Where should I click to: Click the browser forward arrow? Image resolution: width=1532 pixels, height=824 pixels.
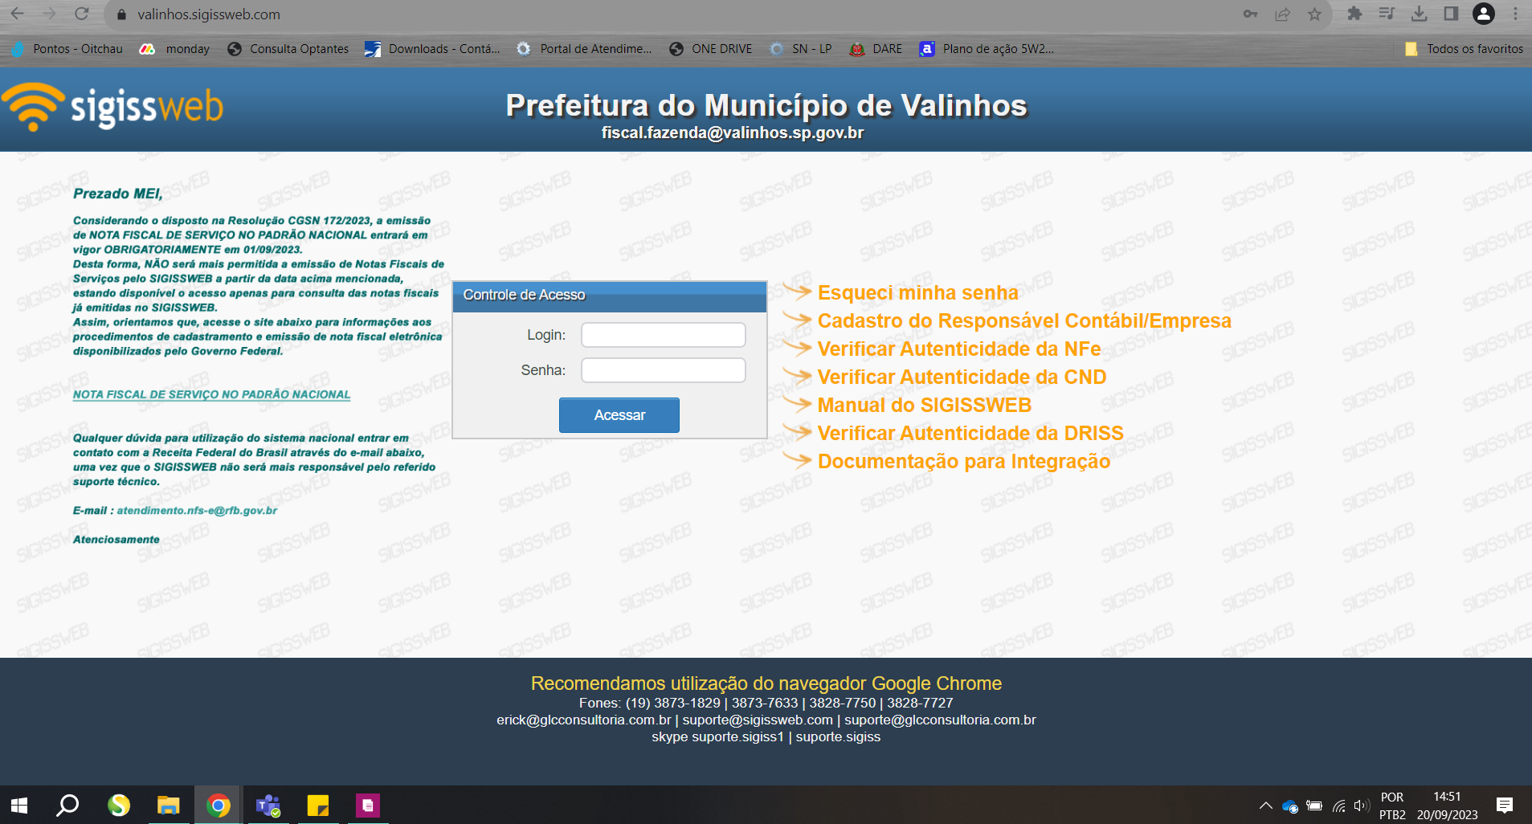click(x=49, y=14)
